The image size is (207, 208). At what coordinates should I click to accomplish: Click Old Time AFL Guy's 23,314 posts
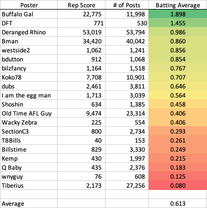pos(127,113)
